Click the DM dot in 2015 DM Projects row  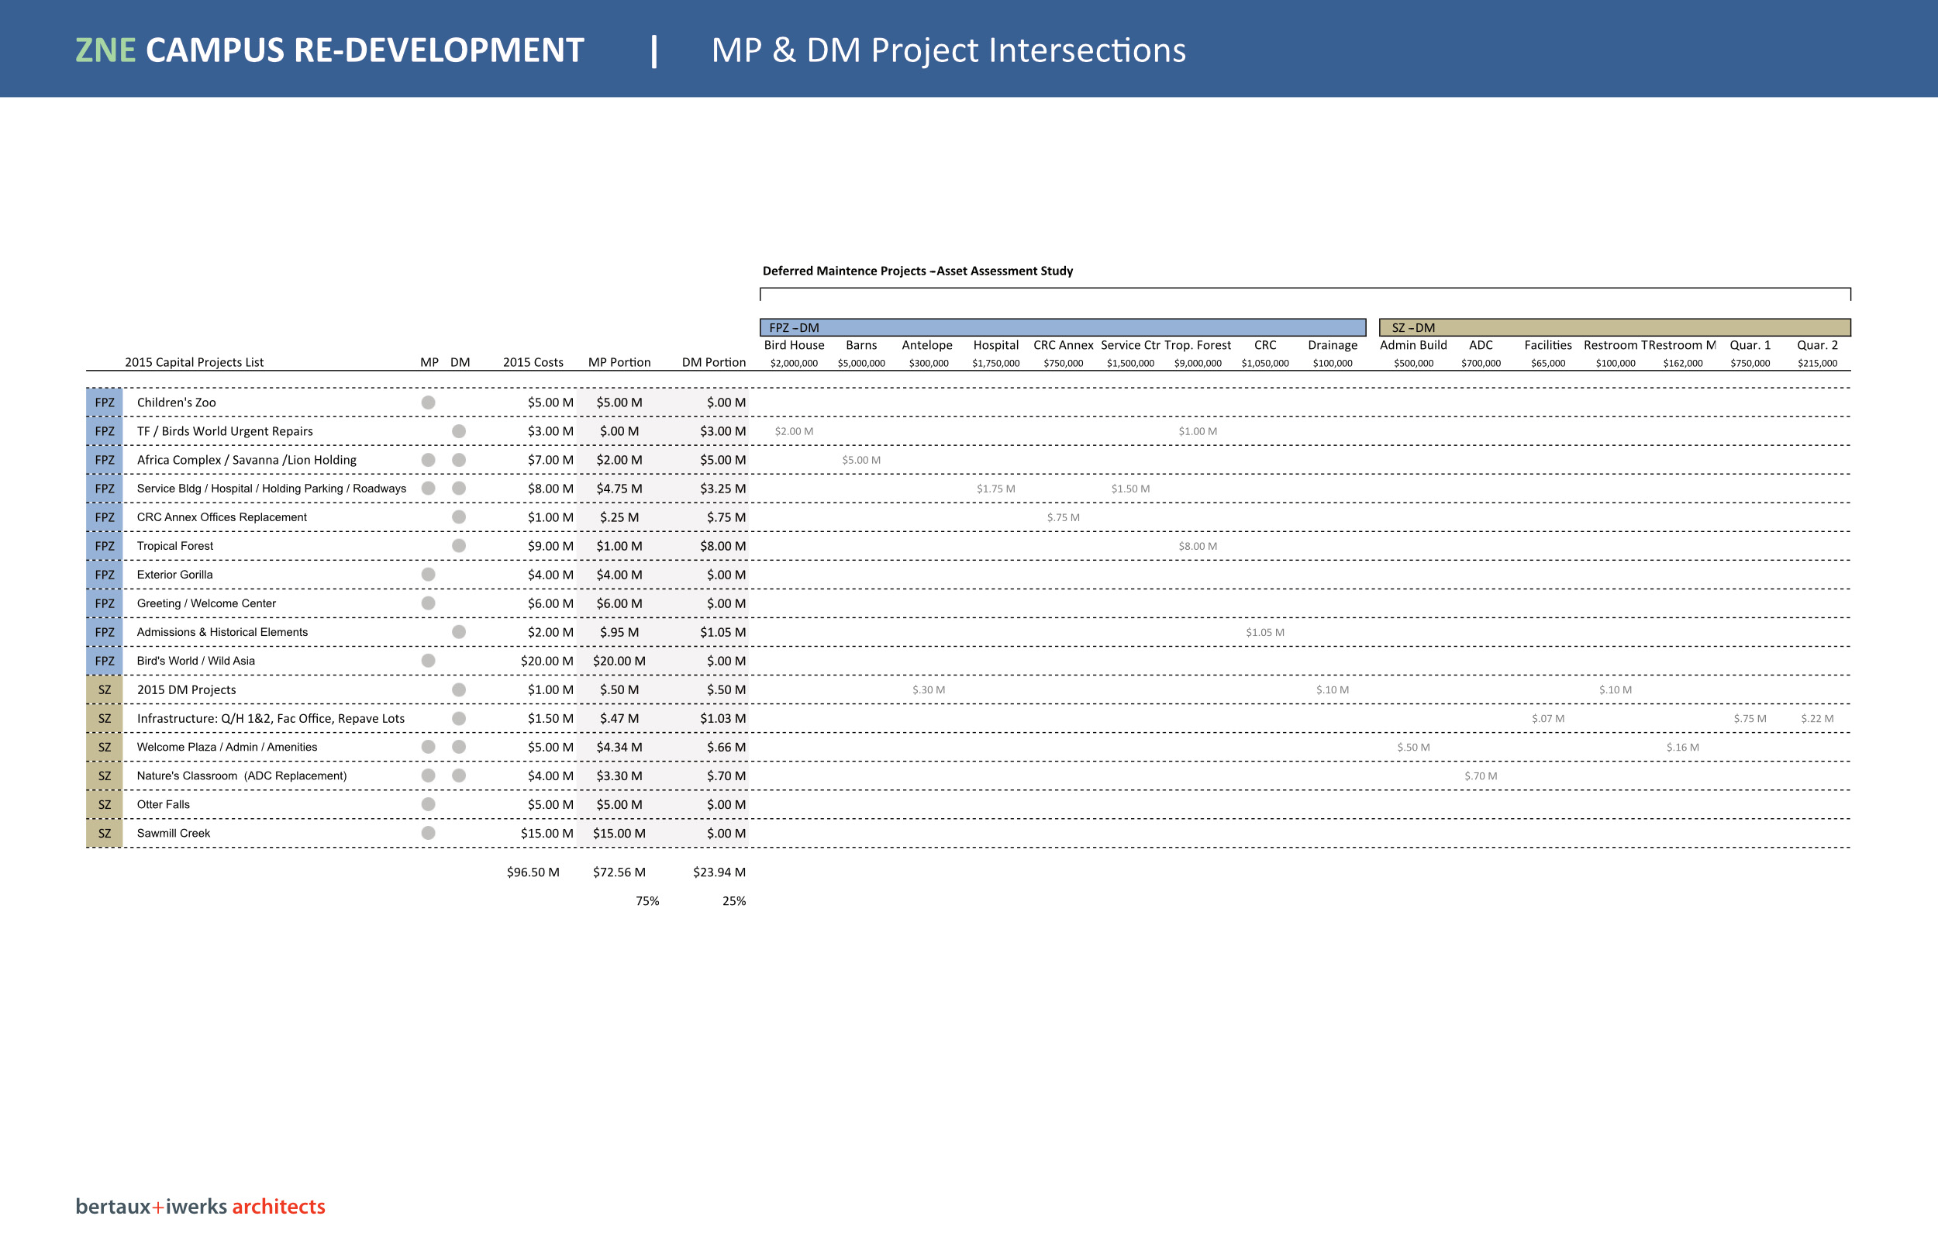pyautogui.click(x=459, y=689)
